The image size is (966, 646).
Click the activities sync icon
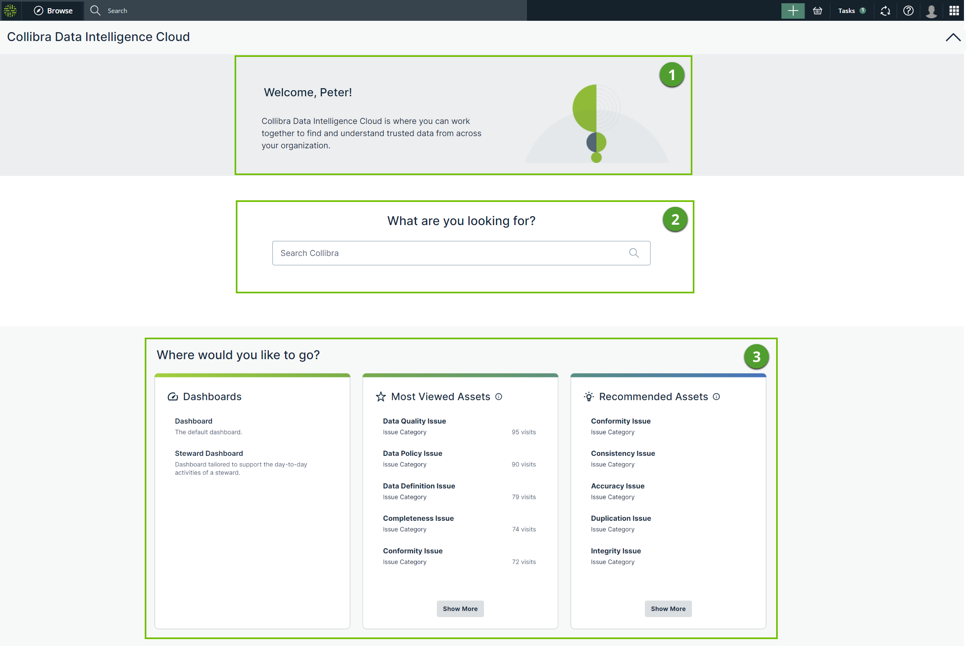tap(885, 11)
